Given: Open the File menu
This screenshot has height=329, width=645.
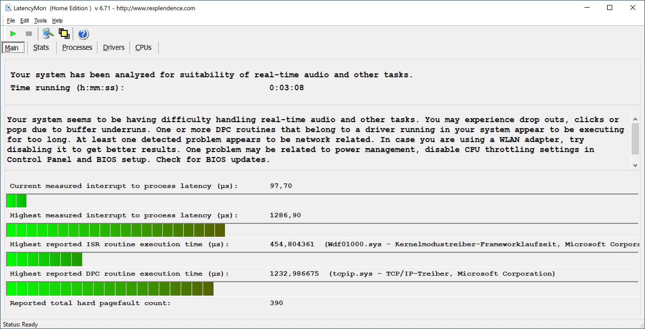Looking at the screenshot, I should [x=11, y=21].
